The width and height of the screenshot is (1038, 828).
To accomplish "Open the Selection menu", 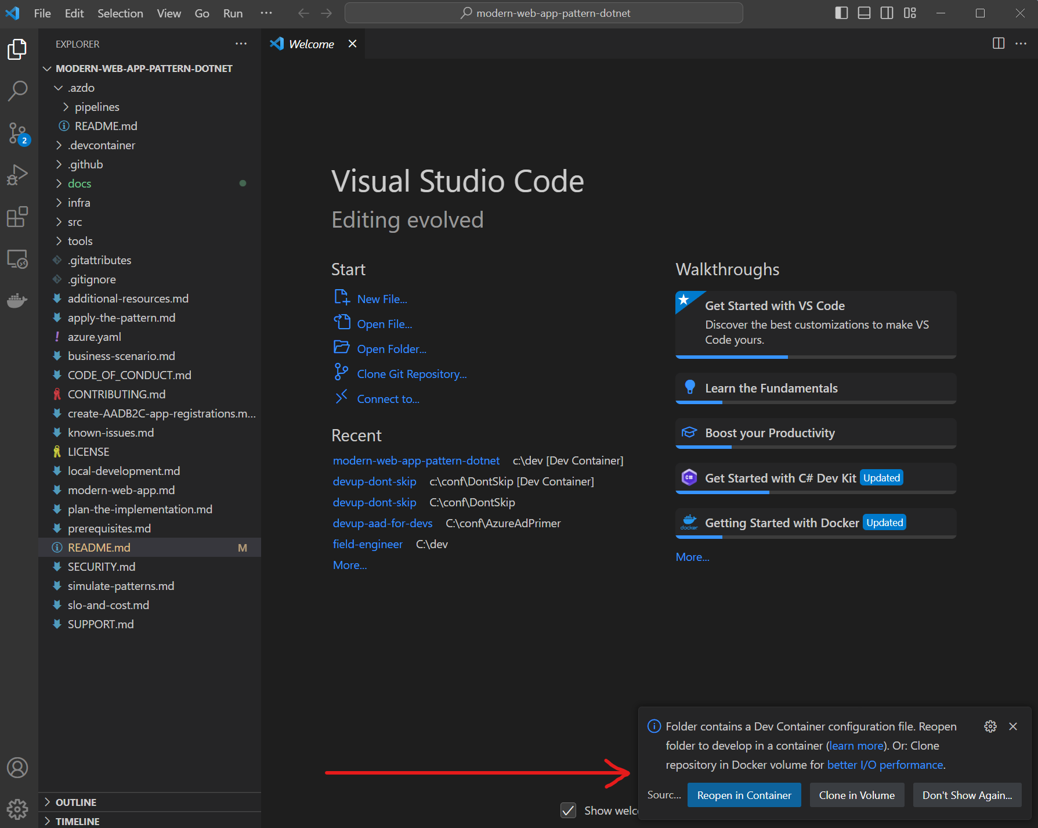I will pyautogui.click(x=120, y=13).
